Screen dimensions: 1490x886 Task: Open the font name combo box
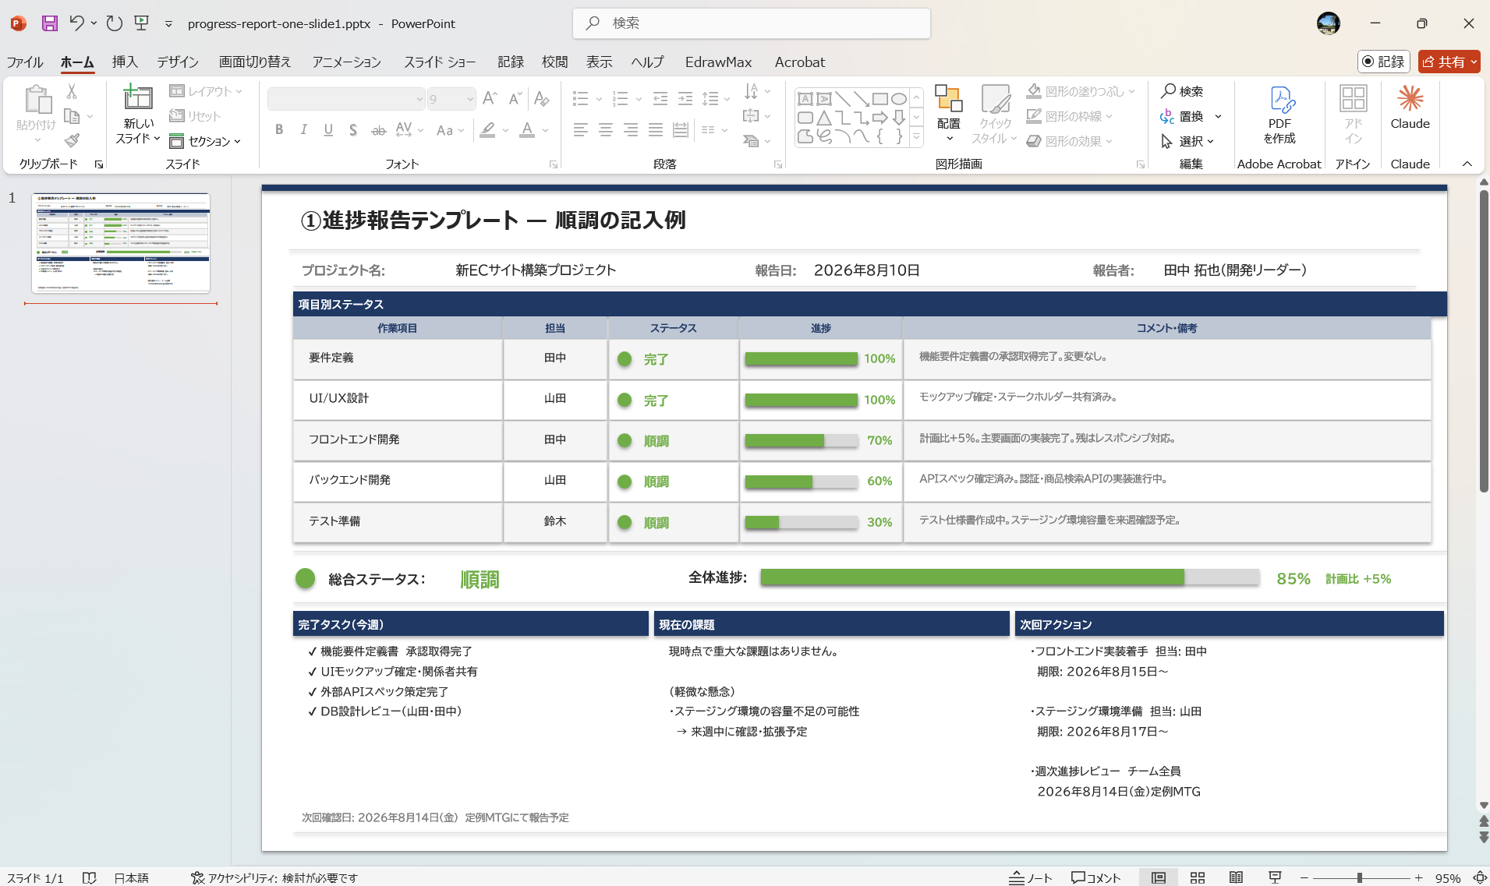(346, 99)
